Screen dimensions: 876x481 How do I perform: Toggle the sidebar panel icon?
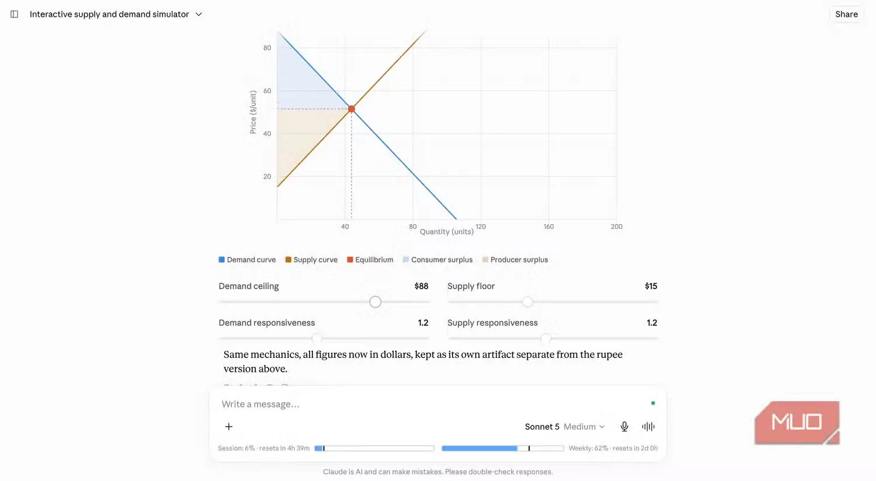coord(14,14)
